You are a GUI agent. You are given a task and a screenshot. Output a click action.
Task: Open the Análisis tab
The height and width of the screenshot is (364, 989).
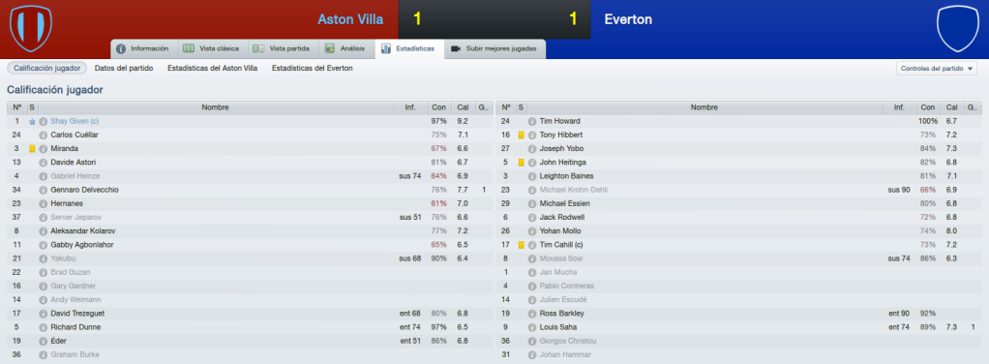345,48
